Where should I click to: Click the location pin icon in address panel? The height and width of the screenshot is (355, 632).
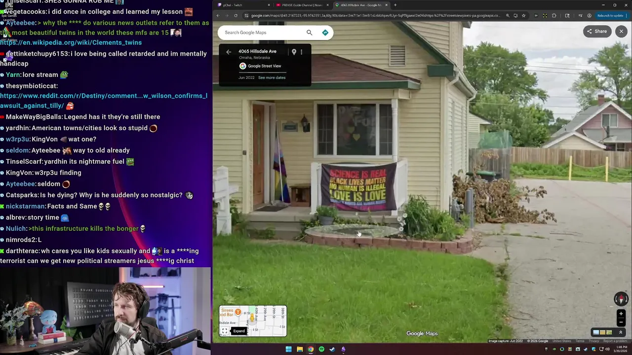(x=294, y=52)
